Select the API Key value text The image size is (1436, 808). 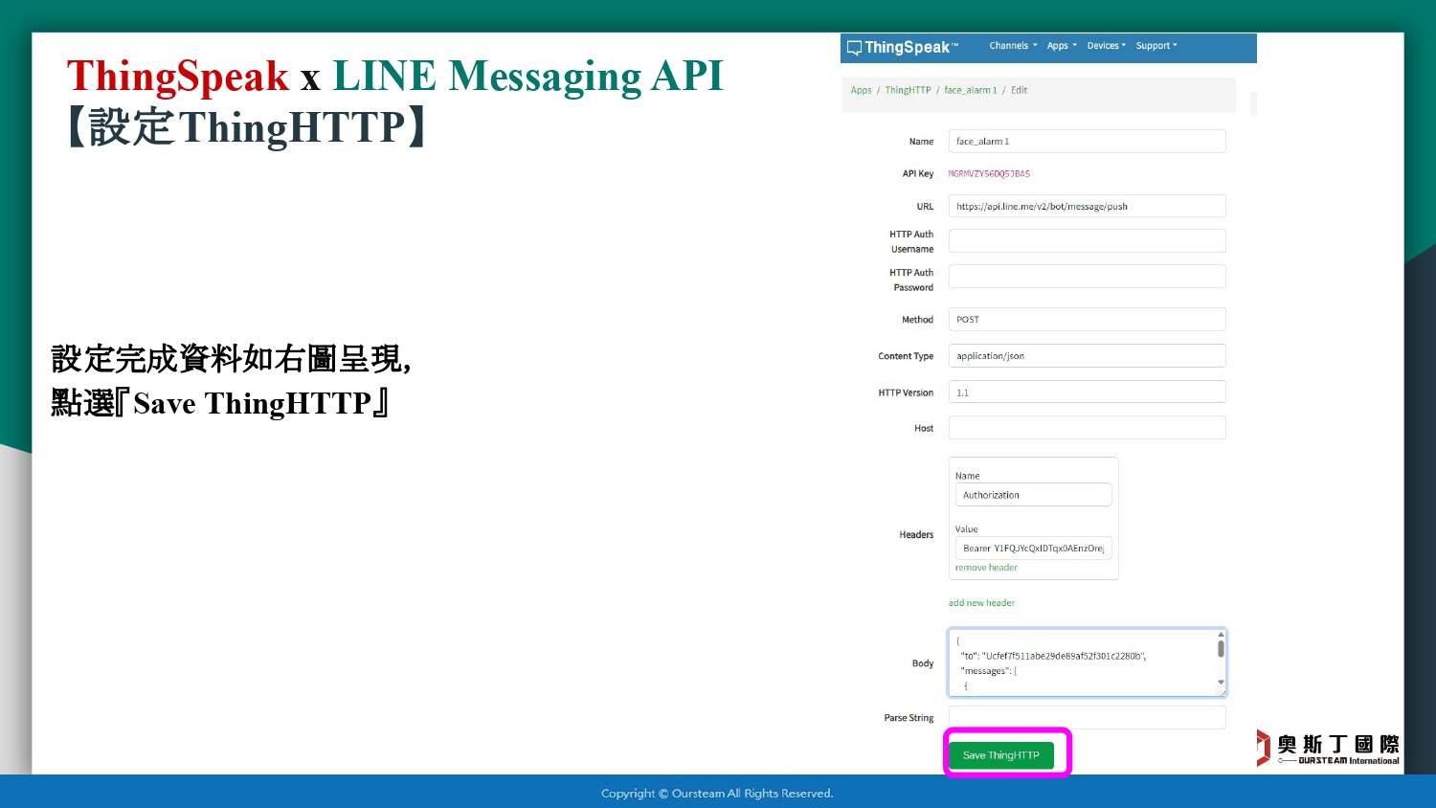[989, 174]
